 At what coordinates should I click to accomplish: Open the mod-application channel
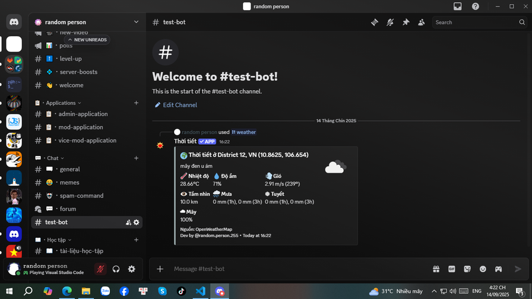pyautogui.click(x=80, y=127)
